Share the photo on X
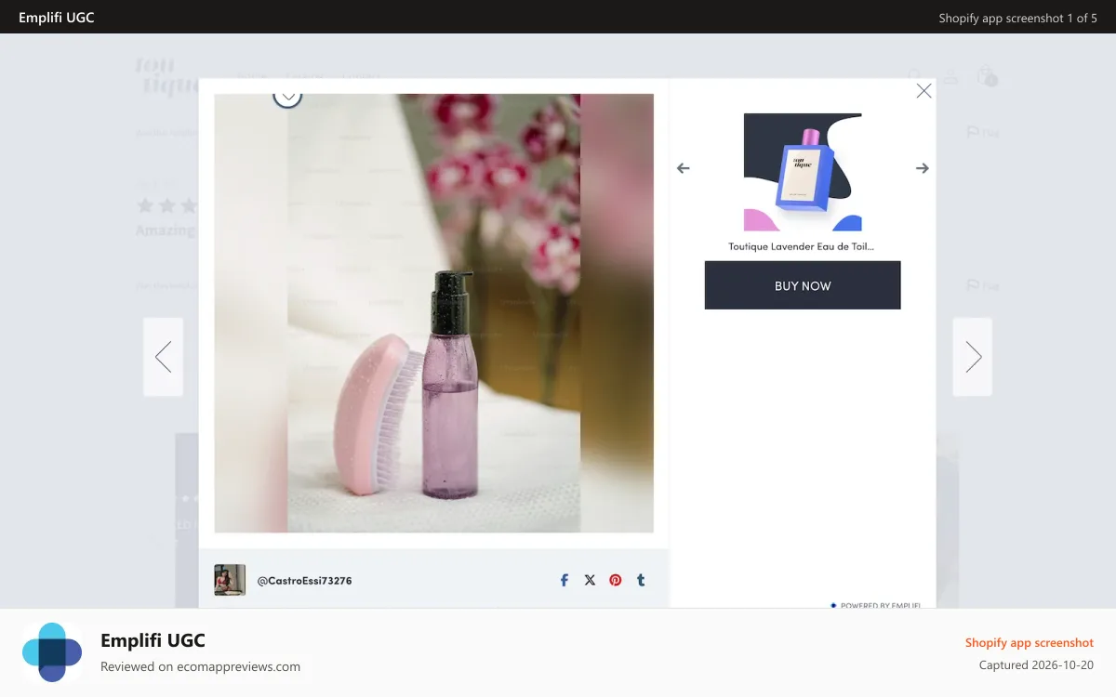Image resolution: width=1116 pixels, height=697 pixels. click(590, 580)
